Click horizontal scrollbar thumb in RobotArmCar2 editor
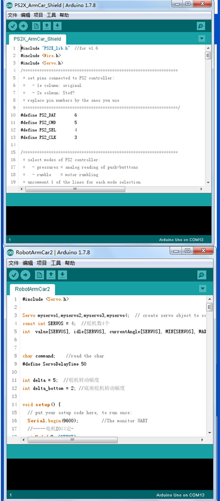Viewport: 220px width, 501px height. [73, 440]
